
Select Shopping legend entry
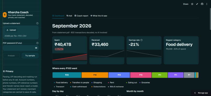(97, 83)
